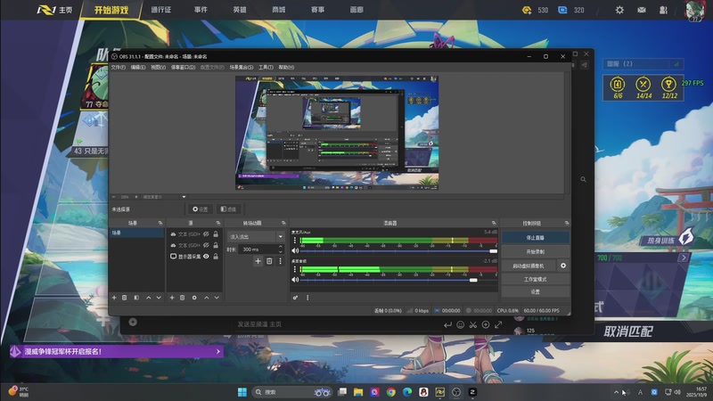Add a new scene with the plus icon
The image size is (713, 401).
pyautogui.click(x=113, y=298)
